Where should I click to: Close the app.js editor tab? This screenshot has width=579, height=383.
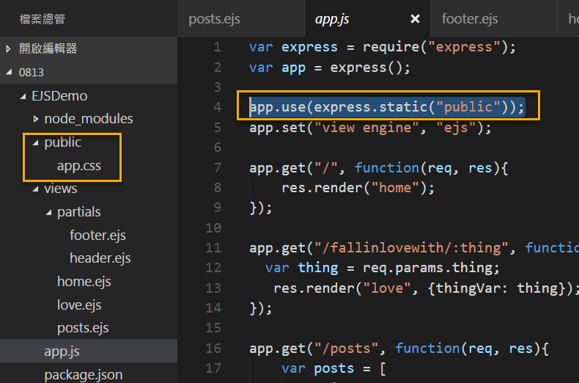click(x=415, y=19)
